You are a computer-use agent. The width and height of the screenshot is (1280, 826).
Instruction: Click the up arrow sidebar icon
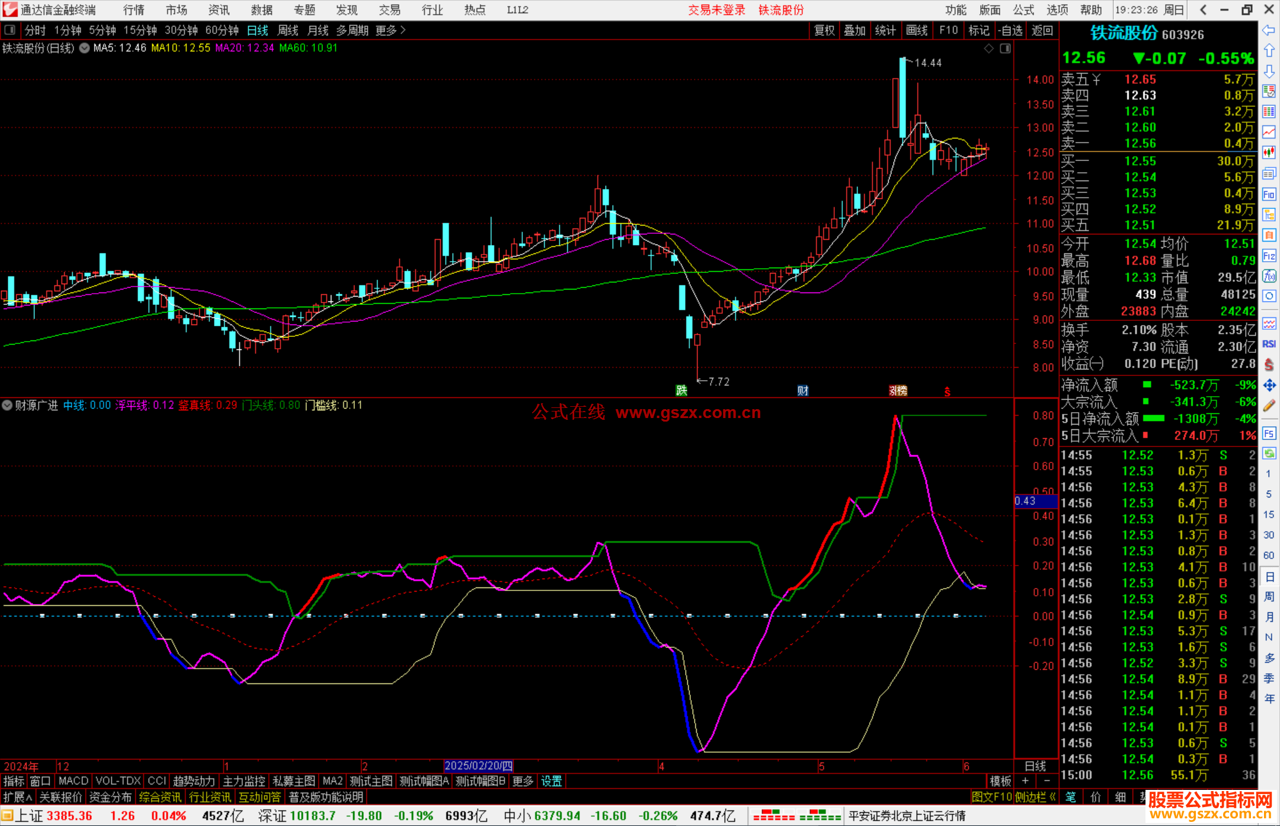[x=1269, y=50]
